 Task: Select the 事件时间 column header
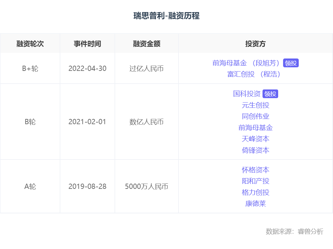tap(87, 43)
